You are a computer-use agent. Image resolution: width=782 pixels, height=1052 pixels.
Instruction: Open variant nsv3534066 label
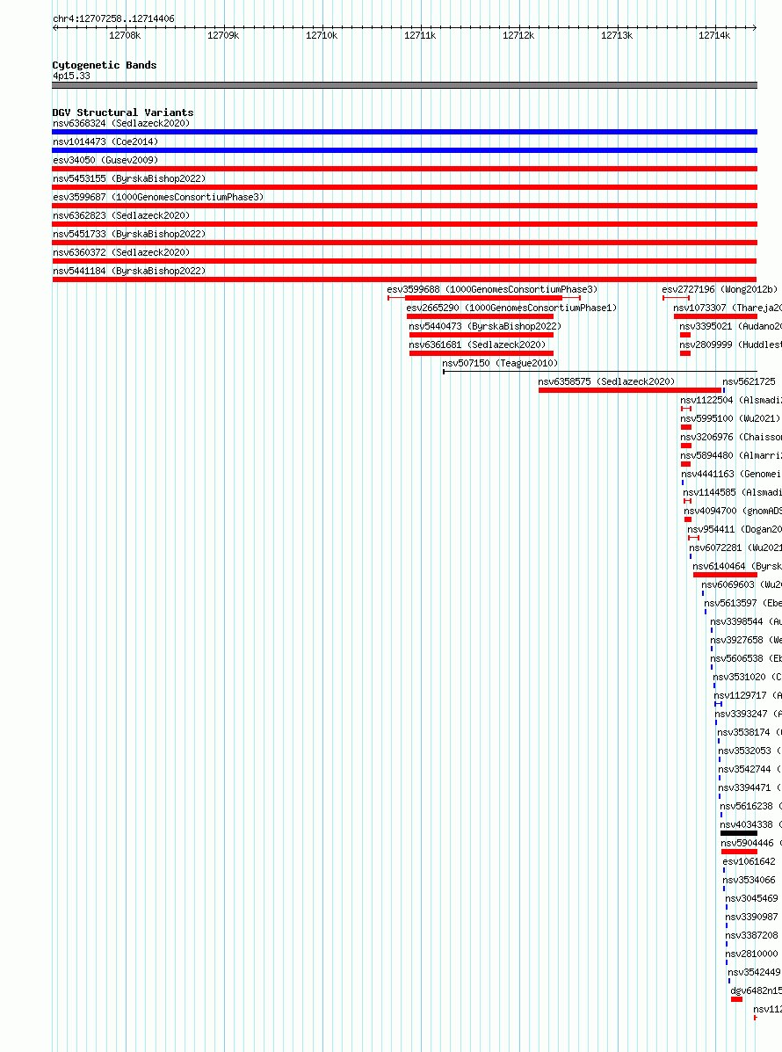[749, 880]
